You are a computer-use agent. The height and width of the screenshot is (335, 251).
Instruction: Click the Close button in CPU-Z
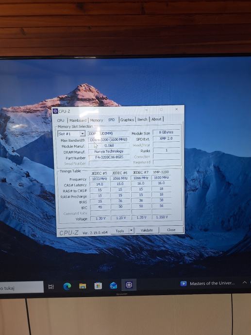171,230
